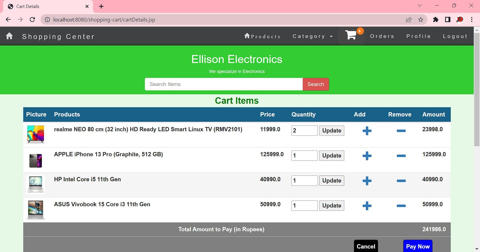Click the browser page reload icon
Screen dimensions: 480x252
tap(32, 19)
